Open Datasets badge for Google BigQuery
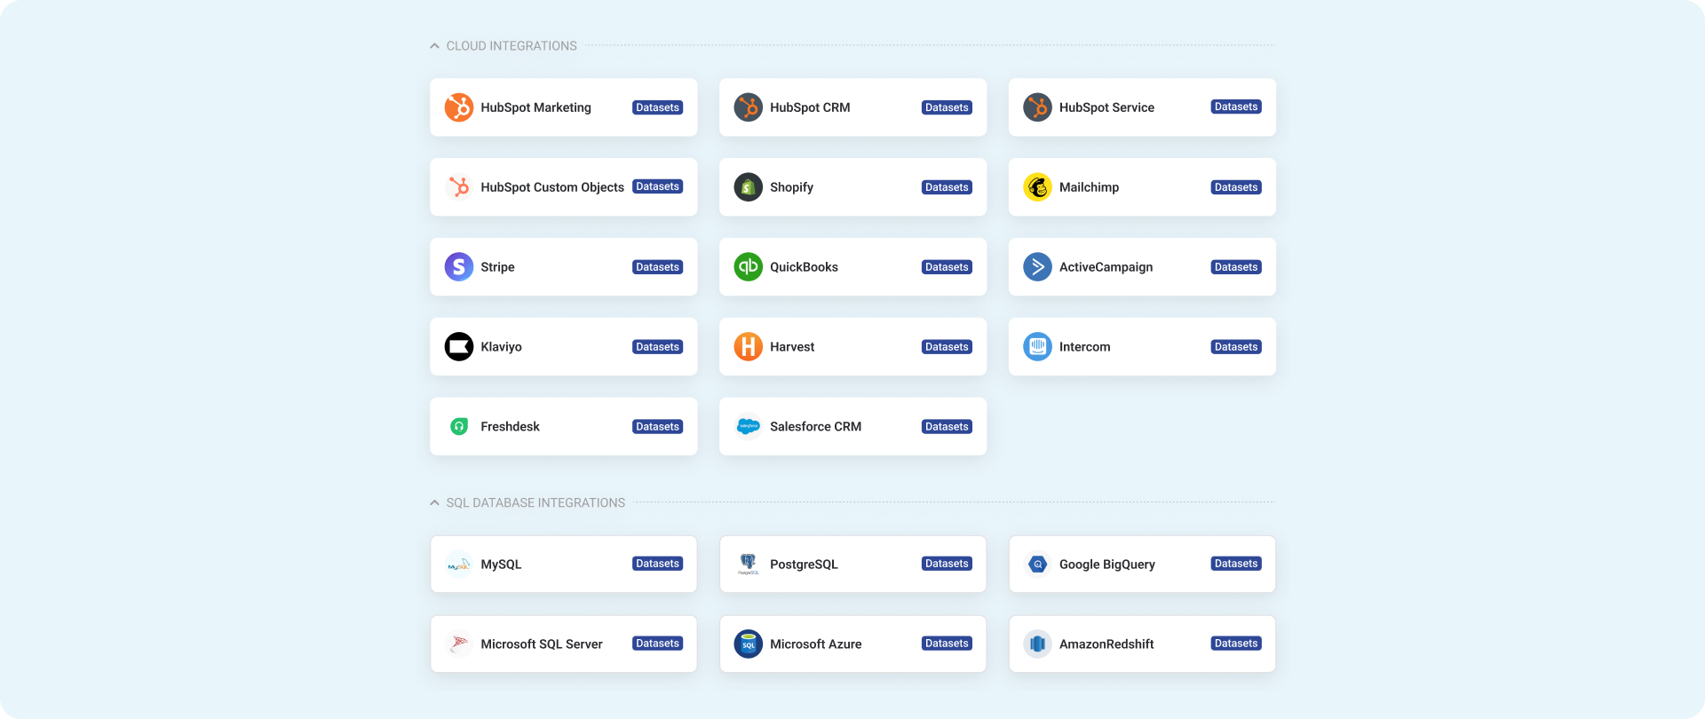This screenshot has height=719, width=1705. tap(1235, 564)
